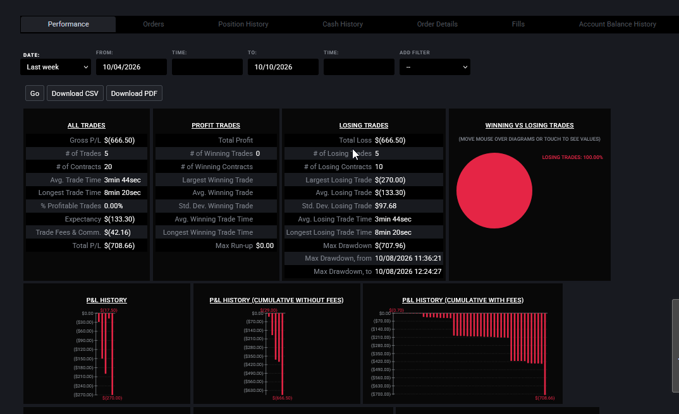679x414 pixels.
Task: Click the ALL TRADES heading
Action: pyautogui.click(x=86, y=126)
